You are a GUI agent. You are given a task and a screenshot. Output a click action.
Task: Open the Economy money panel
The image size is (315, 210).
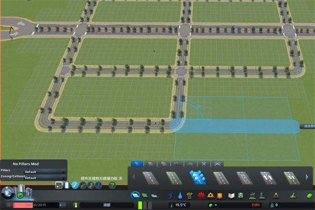pyautogui.click(x=310, y=195)
